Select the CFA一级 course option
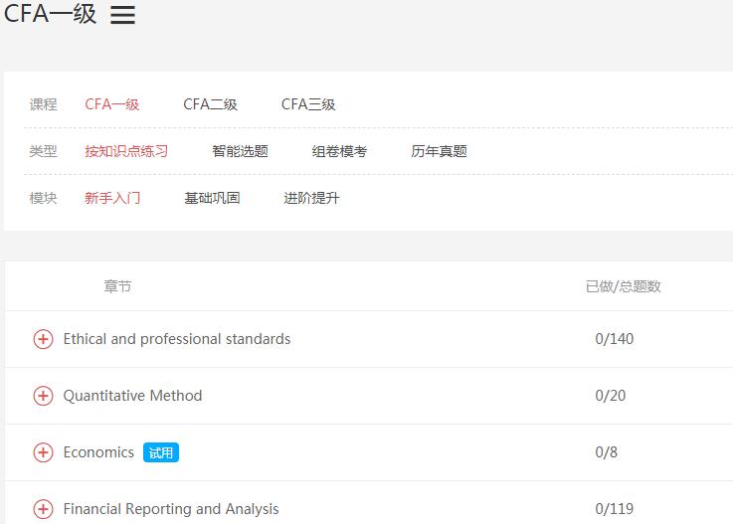 click(112, 104)
